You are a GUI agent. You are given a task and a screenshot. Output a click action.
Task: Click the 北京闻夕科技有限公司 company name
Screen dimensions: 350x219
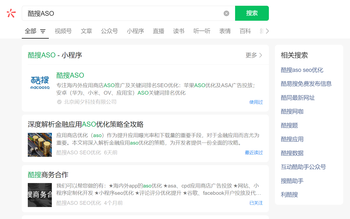[90, 102]
